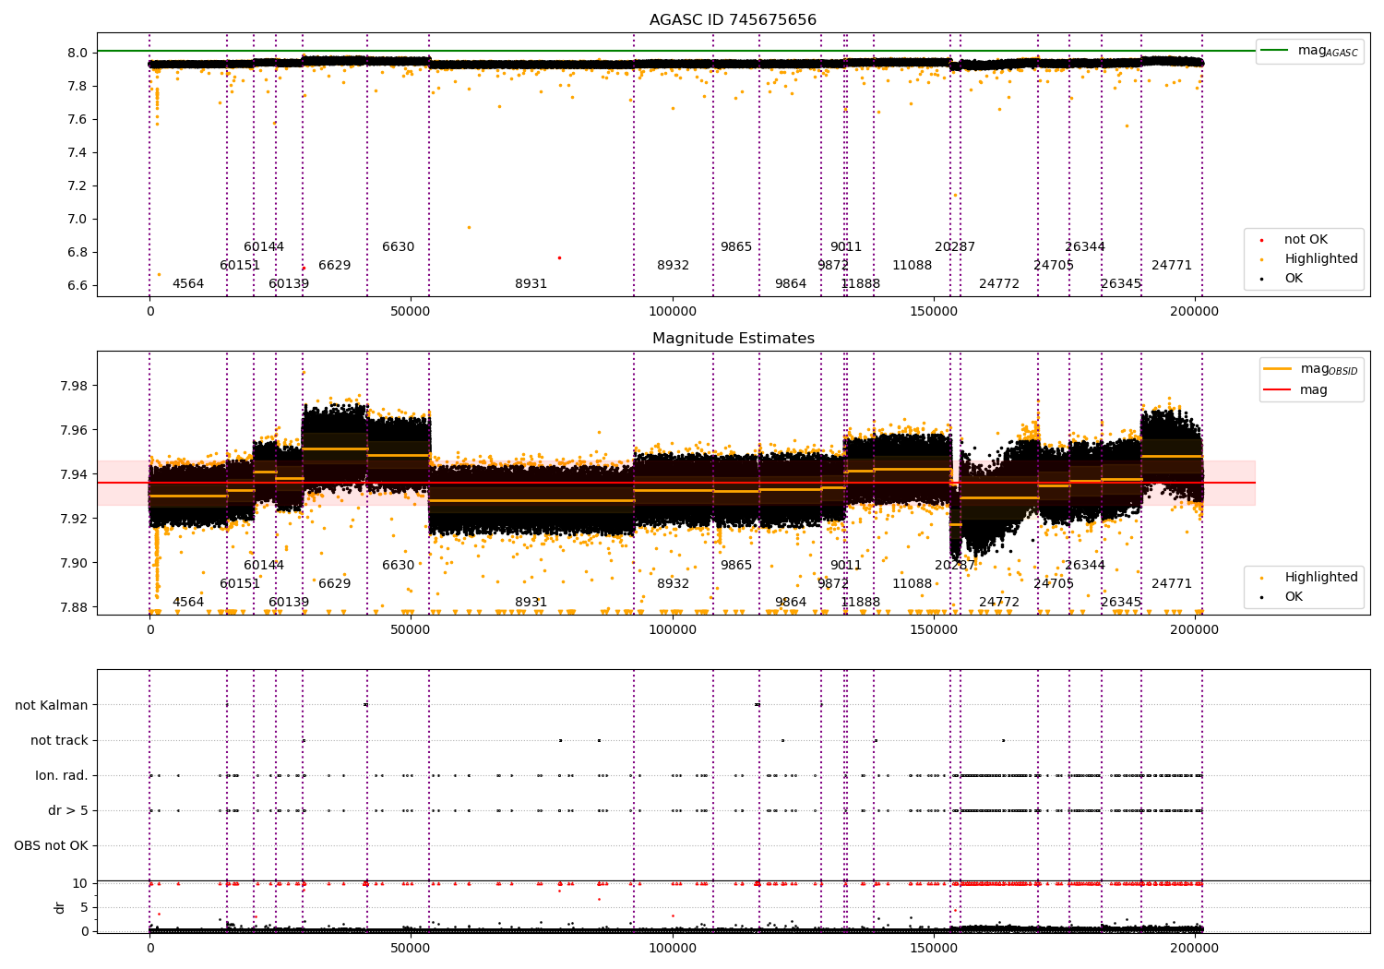Click OBSID label 24771 in the top plot
Image resolution: width=1384 pixels, height=969 pixels.
(1172, 266)
